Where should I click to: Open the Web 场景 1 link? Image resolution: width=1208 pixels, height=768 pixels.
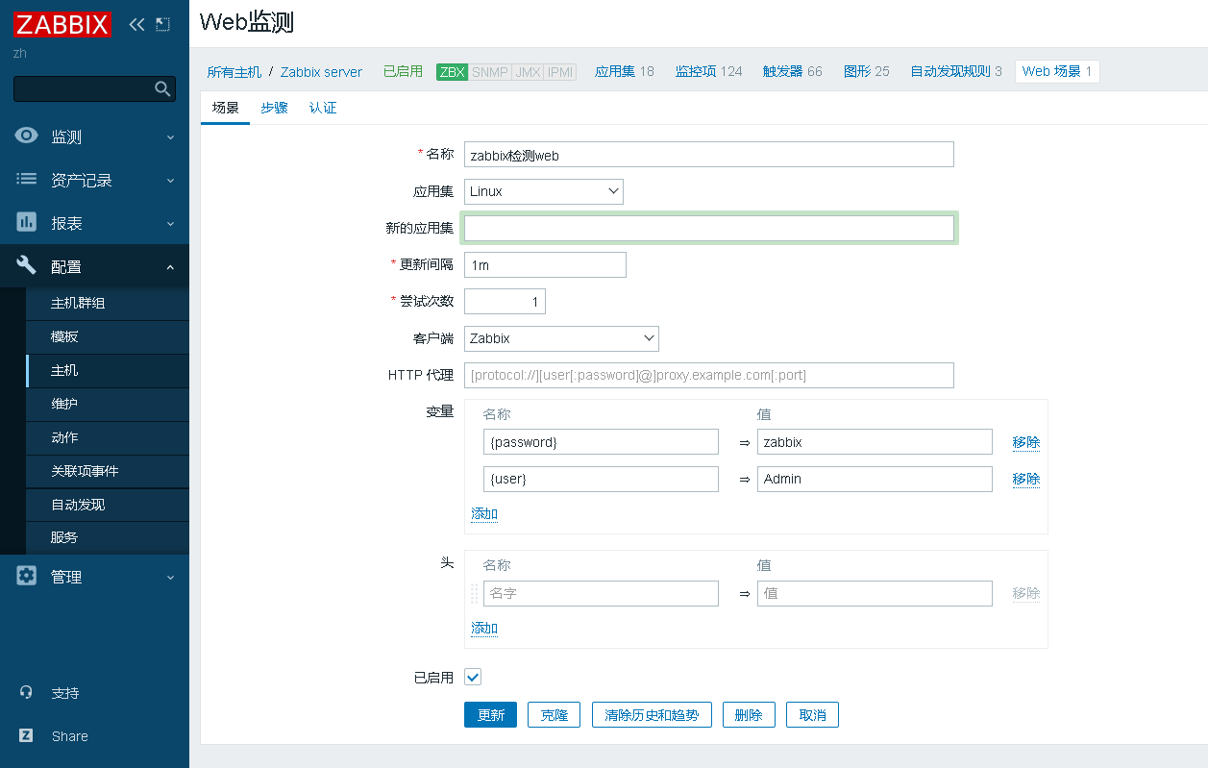[1057, 71]
